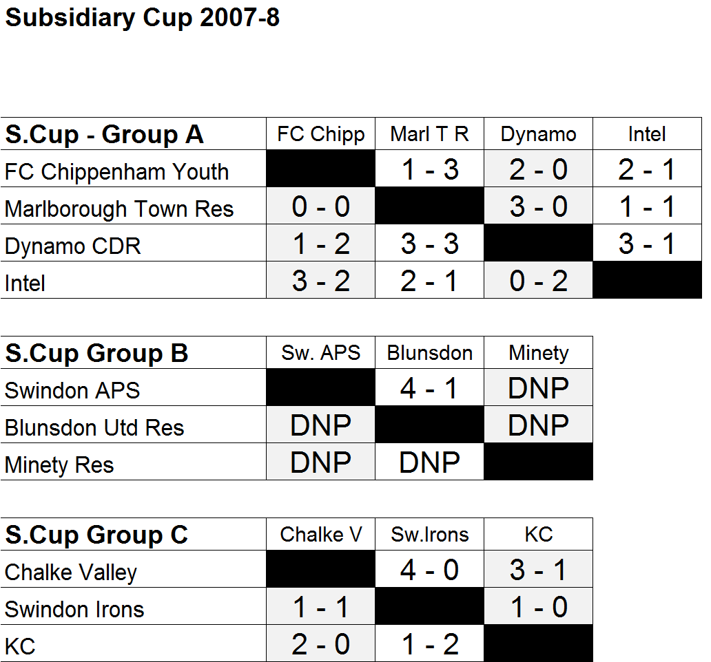711x662 pixels.
Task: Select the 'S.Cup - Group A' heading cell
Action: point(104,135)
